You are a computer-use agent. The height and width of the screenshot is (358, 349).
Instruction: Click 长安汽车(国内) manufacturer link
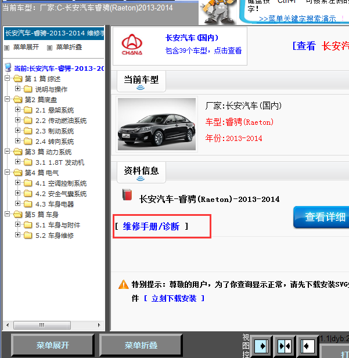pyautogui.click(x=192, y=38)
